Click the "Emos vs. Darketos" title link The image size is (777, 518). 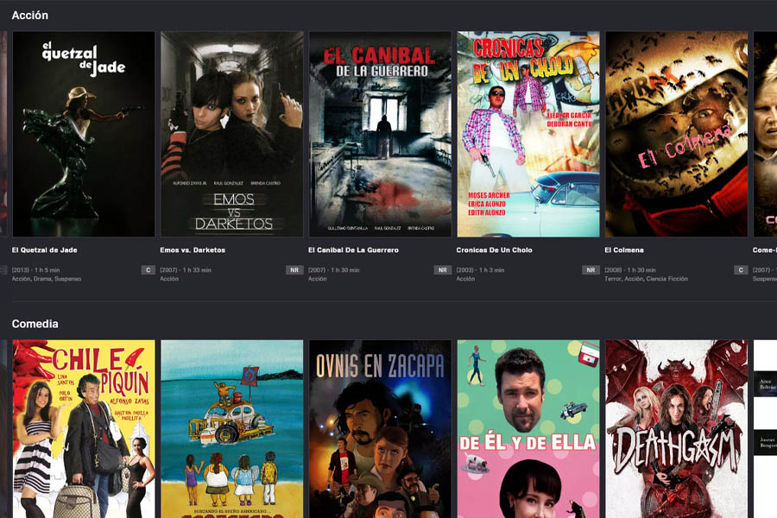click(x=193, y=250)
